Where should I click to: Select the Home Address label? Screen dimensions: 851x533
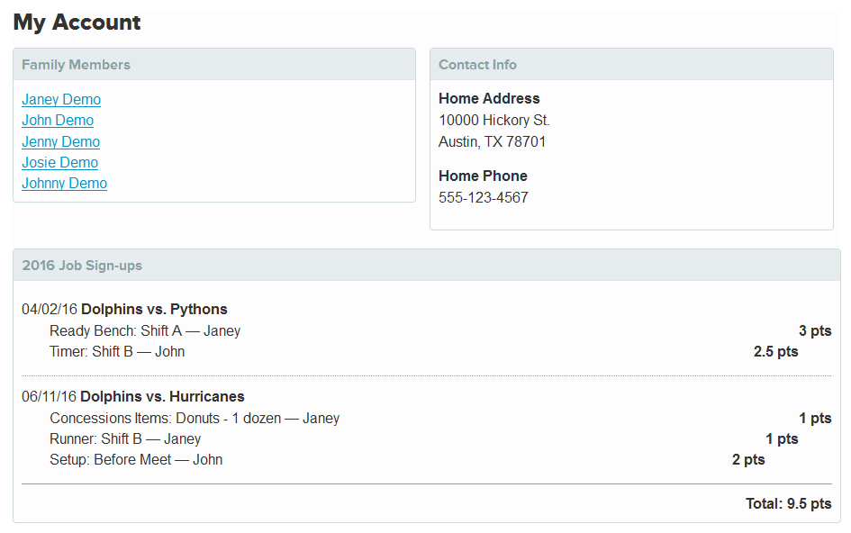click(x=489, y=99)
